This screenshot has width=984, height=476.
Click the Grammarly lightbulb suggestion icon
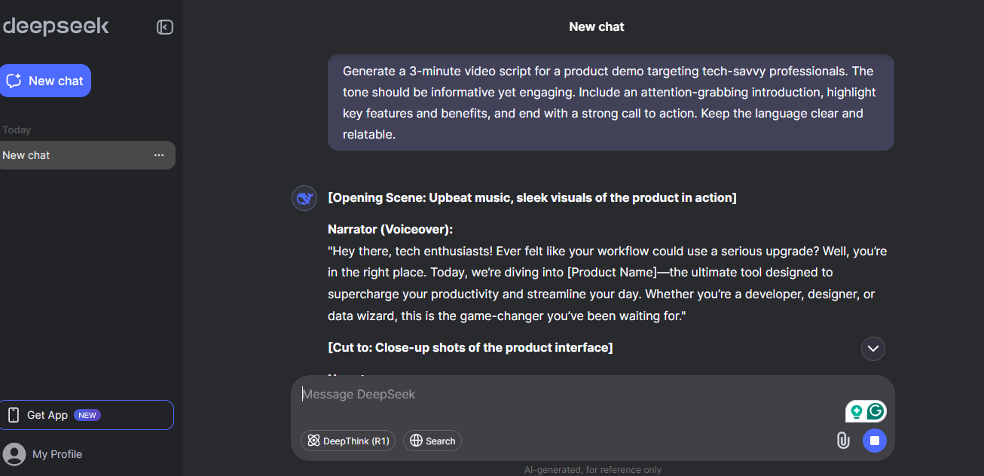coord(857,411)
